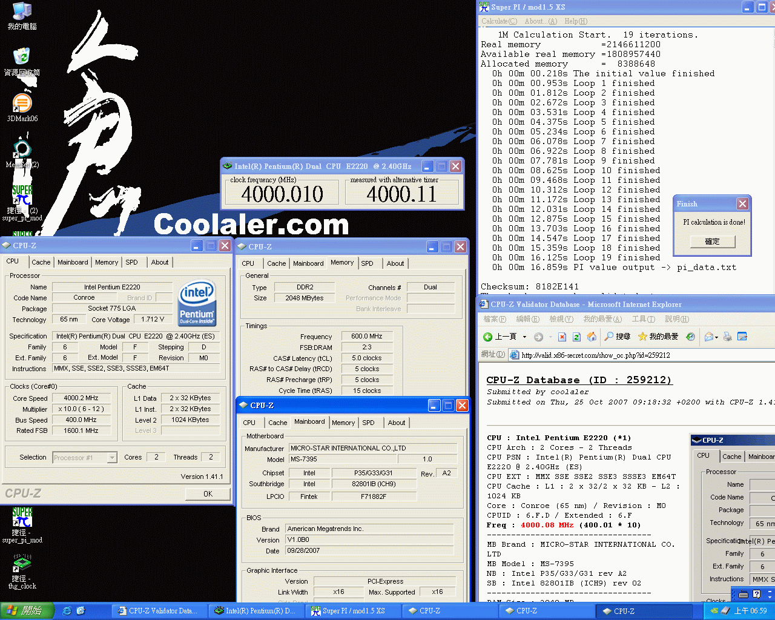This screenshot has width=775, height=620.
Task: Select SPD tab in CPU-Z Motherboard window
Action: [368, 423]
